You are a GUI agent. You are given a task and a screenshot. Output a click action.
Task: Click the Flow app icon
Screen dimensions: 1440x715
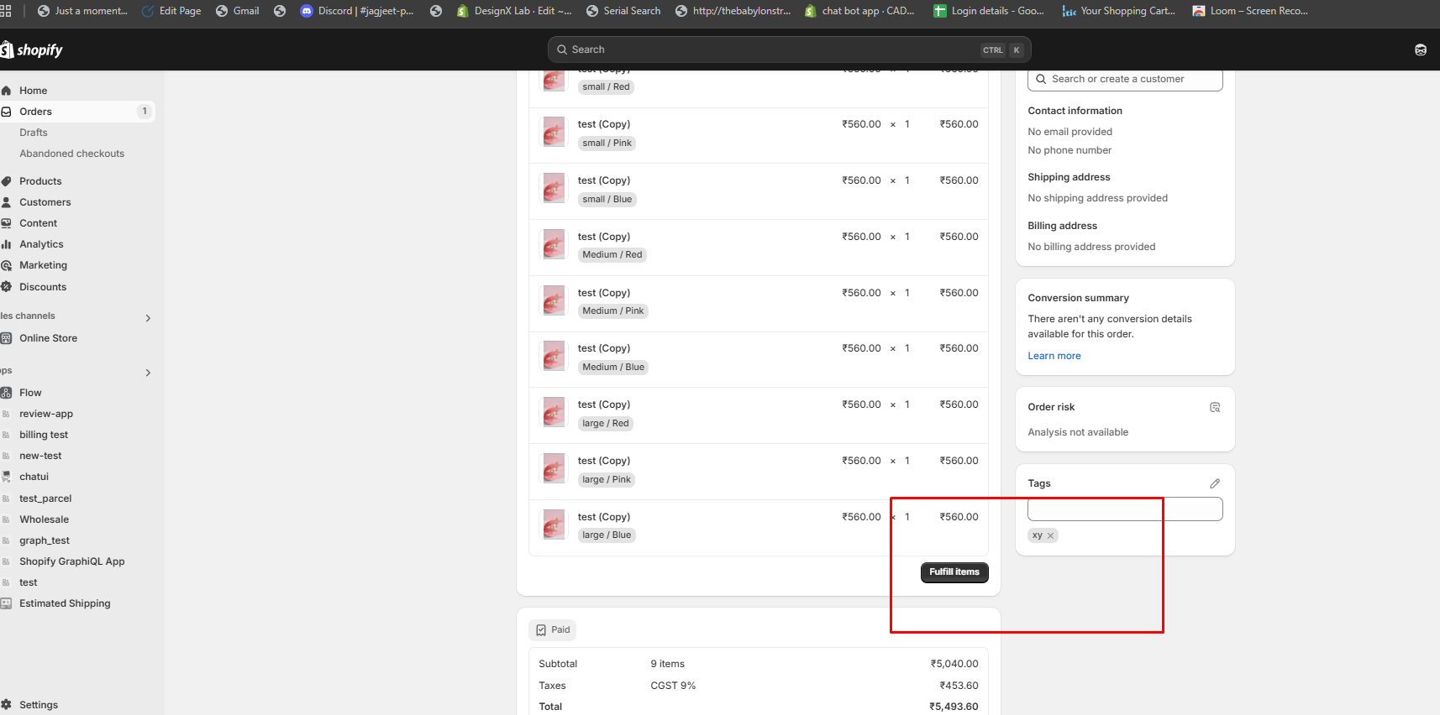click(6, 393)
